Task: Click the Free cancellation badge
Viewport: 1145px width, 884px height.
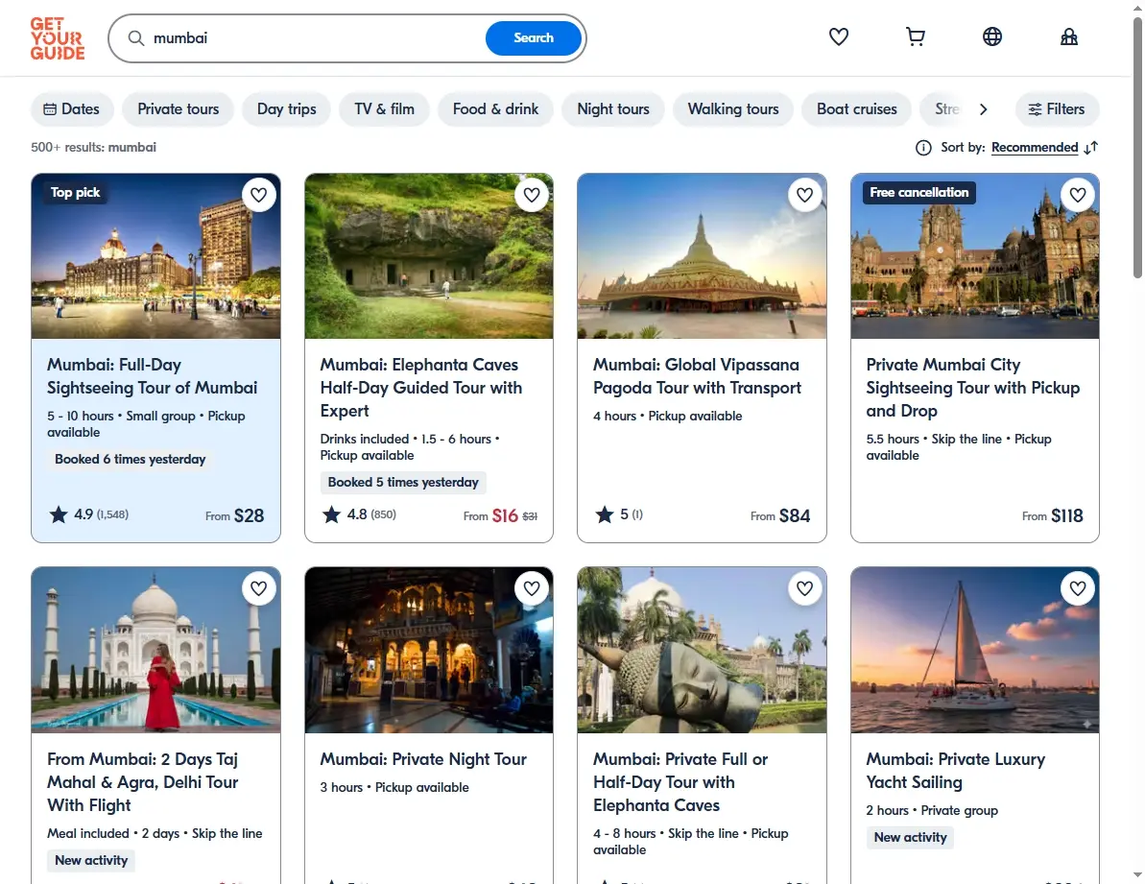Action: [x=919, y=193]
